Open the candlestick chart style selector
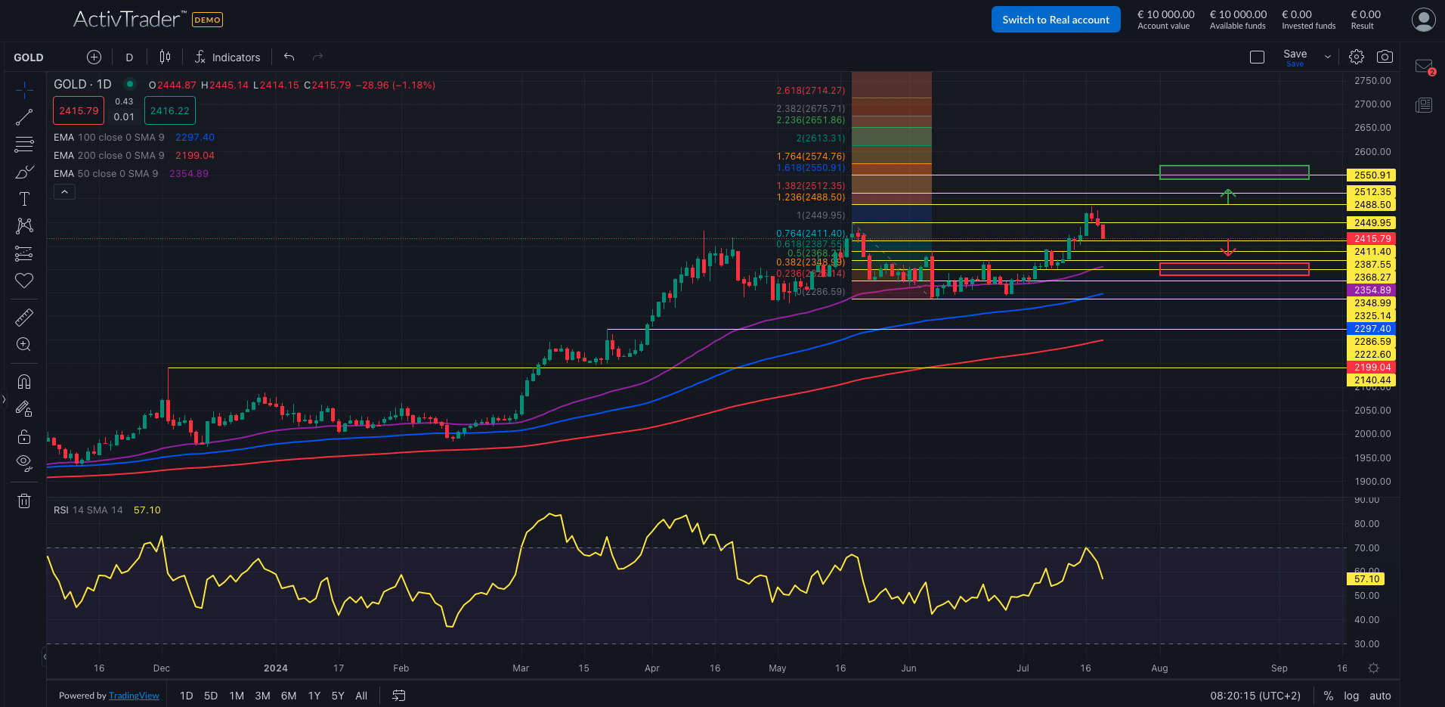This screenshot has height=707, width=1445. pos(165,57)
